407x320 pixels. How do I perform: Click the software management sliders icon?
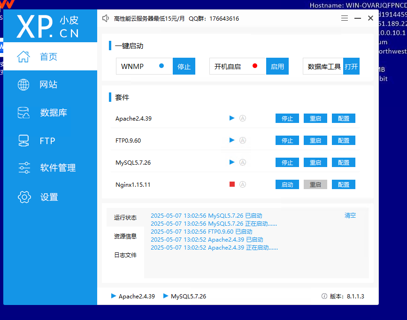click(24, 168)
